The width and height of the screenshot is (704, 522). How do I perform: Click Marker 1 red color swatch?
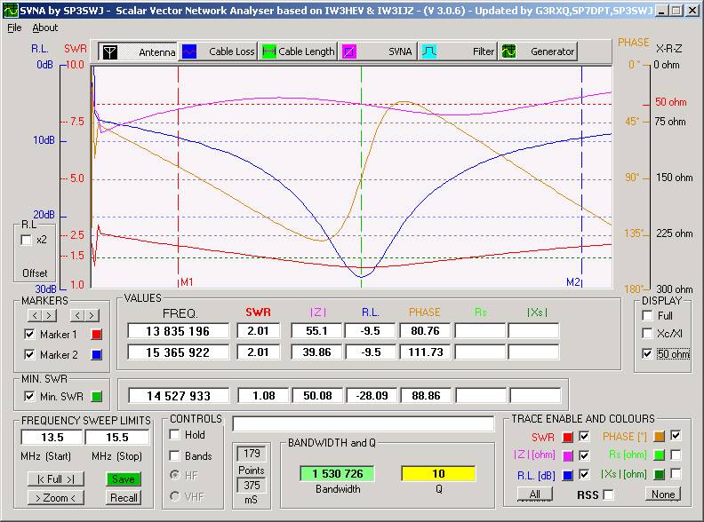coord(98,334)
